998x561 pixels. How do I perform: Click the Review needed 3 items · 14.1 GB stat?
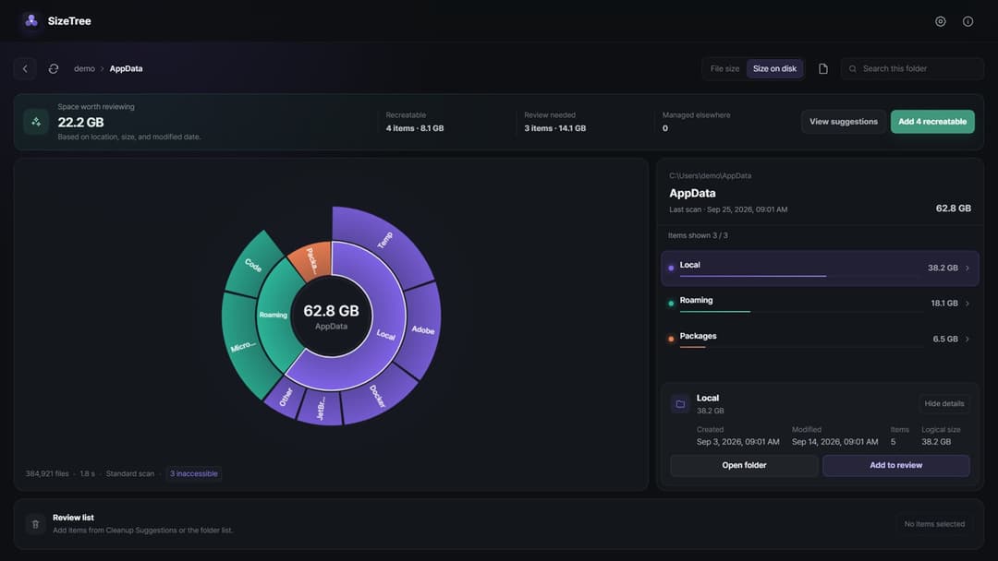click(555, 122)
